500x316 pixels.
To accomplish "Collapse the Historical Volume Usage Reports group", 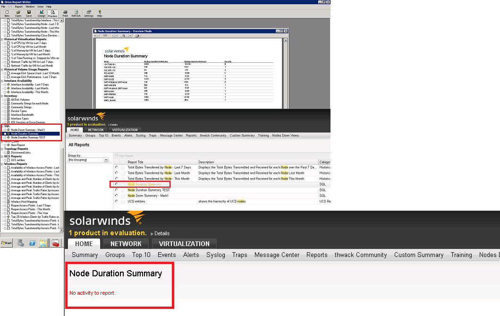I will click(2, 69).
